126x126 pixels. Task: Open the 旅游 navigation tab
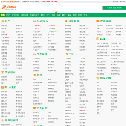(75, 15)
